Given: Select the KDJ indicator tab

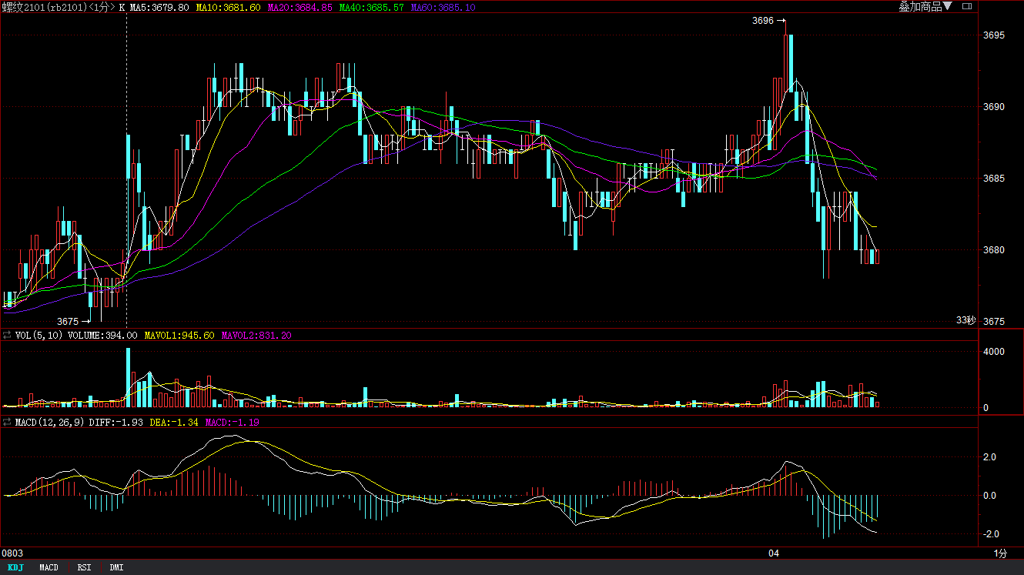Looking at the screenshot, I should click(15, 568).
